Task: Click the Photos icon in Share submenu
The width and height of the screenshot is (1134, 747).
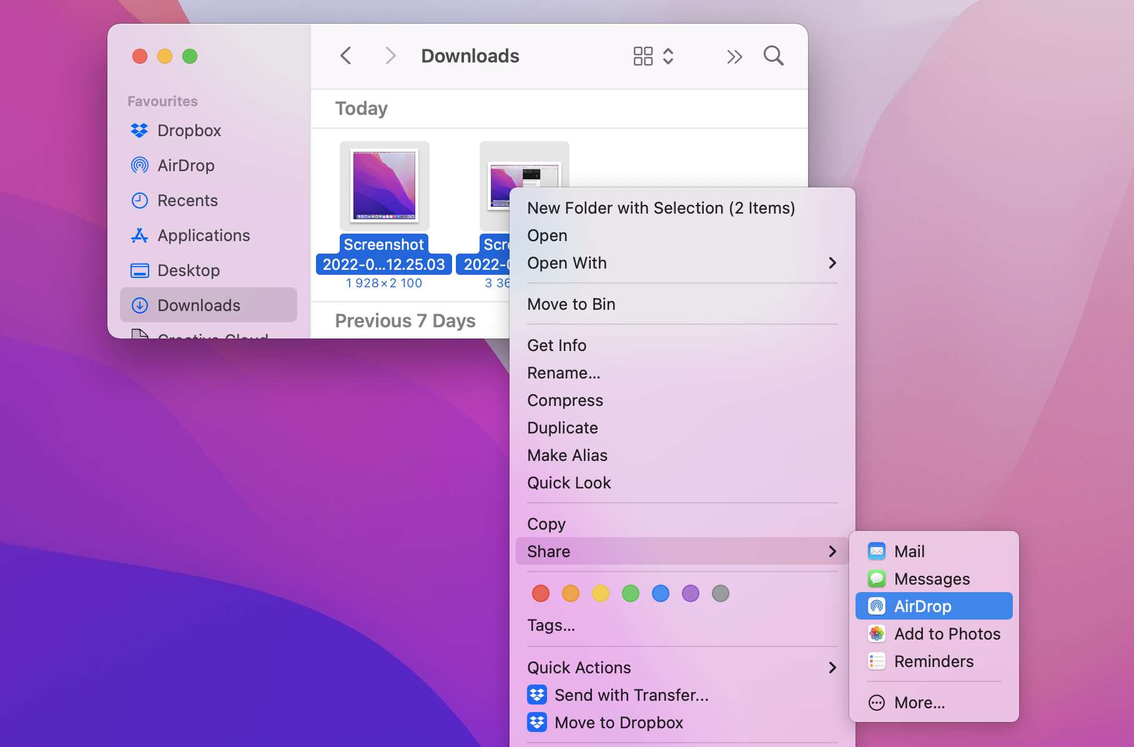Action: (x=877, y=634)
